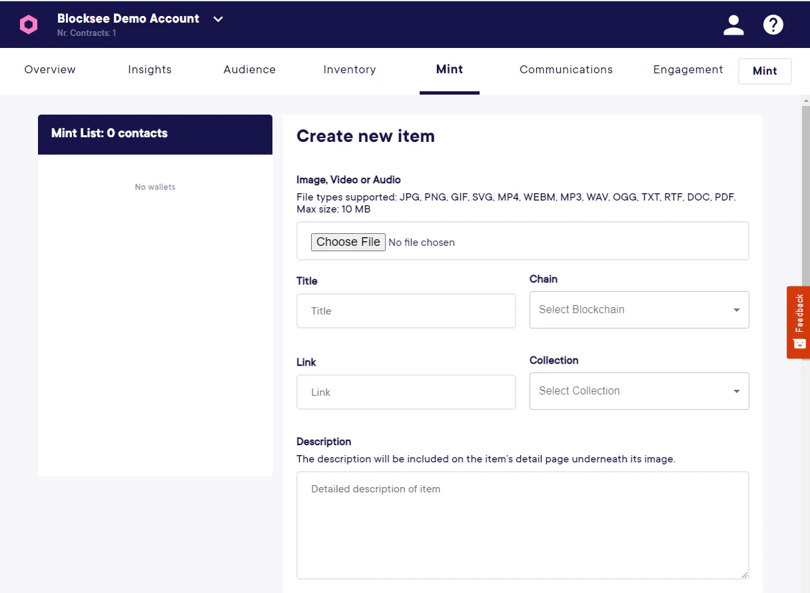This screenshot has width=810, height=593.
Task: Expand the Blocksee Demo Account chevron
Action: pyautogui.click(x=218, y=19)
